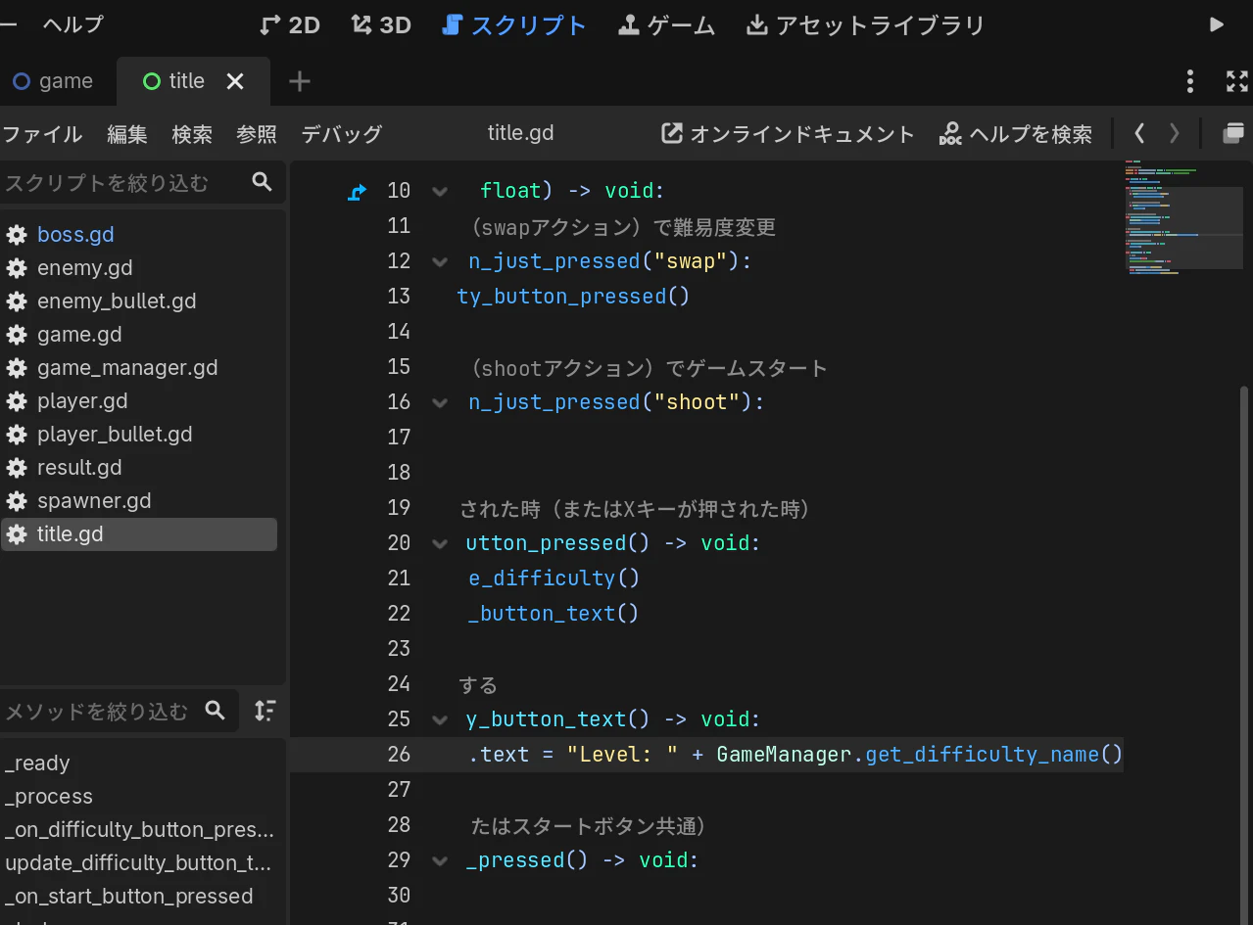Open player_bullet.gd script
Screen dimensions: 1253x925
tap(115, 435)
